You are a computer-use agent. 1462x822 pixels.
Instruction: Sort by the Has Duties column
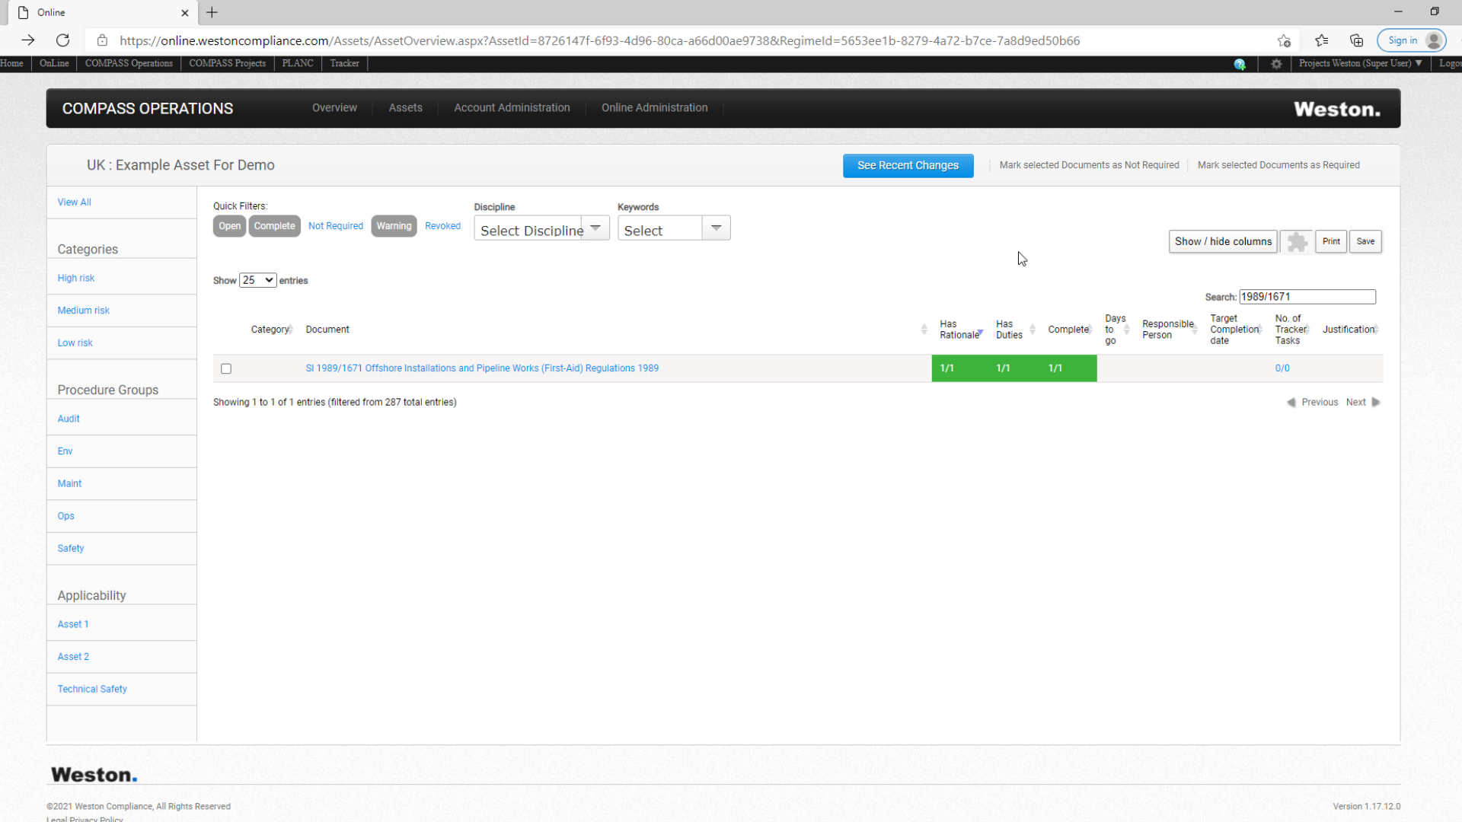1015,330
